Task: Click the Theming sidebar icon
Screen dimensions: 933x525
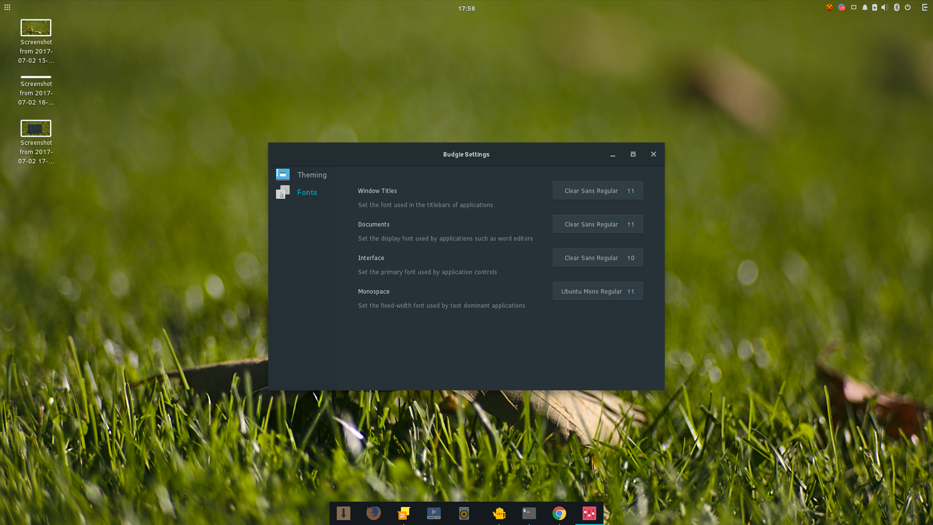Action: click(x=283, y=174)
